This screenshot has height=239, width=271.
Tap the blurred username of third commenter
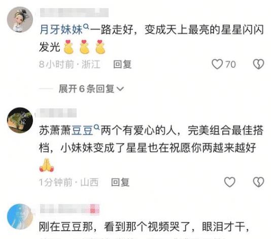pyautogui.click(x=70, y=209)
